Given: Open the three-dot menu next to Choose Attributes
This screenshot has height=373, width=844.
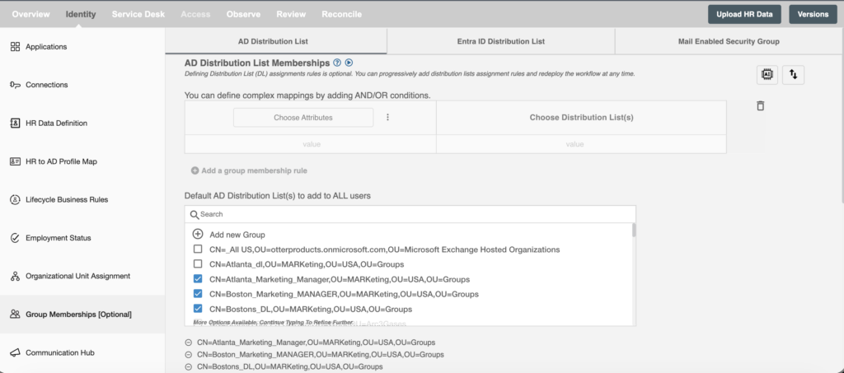Looking at the screenshot, I should 387,117.
